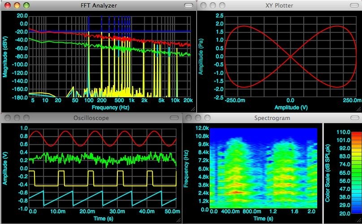The height and width of the screenshot is (224, 362).
Task: Click the '-180.0' magnitude tick label
Action: [x=20, y=97]
